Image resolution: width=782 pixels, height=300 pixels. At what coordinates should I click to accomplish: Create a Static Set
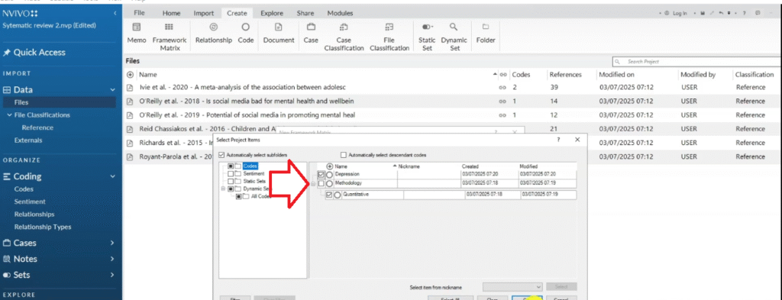tap(427, 37)
